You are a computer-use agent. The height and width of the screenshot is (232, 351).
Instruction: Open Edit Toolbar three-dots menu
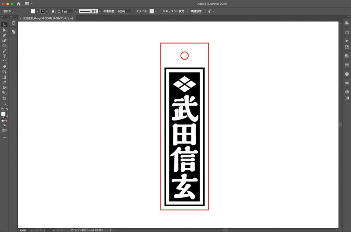coord(4,137)
